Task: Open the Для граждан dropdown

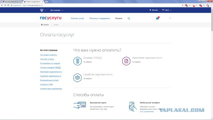Action: (x=57, y=10)
